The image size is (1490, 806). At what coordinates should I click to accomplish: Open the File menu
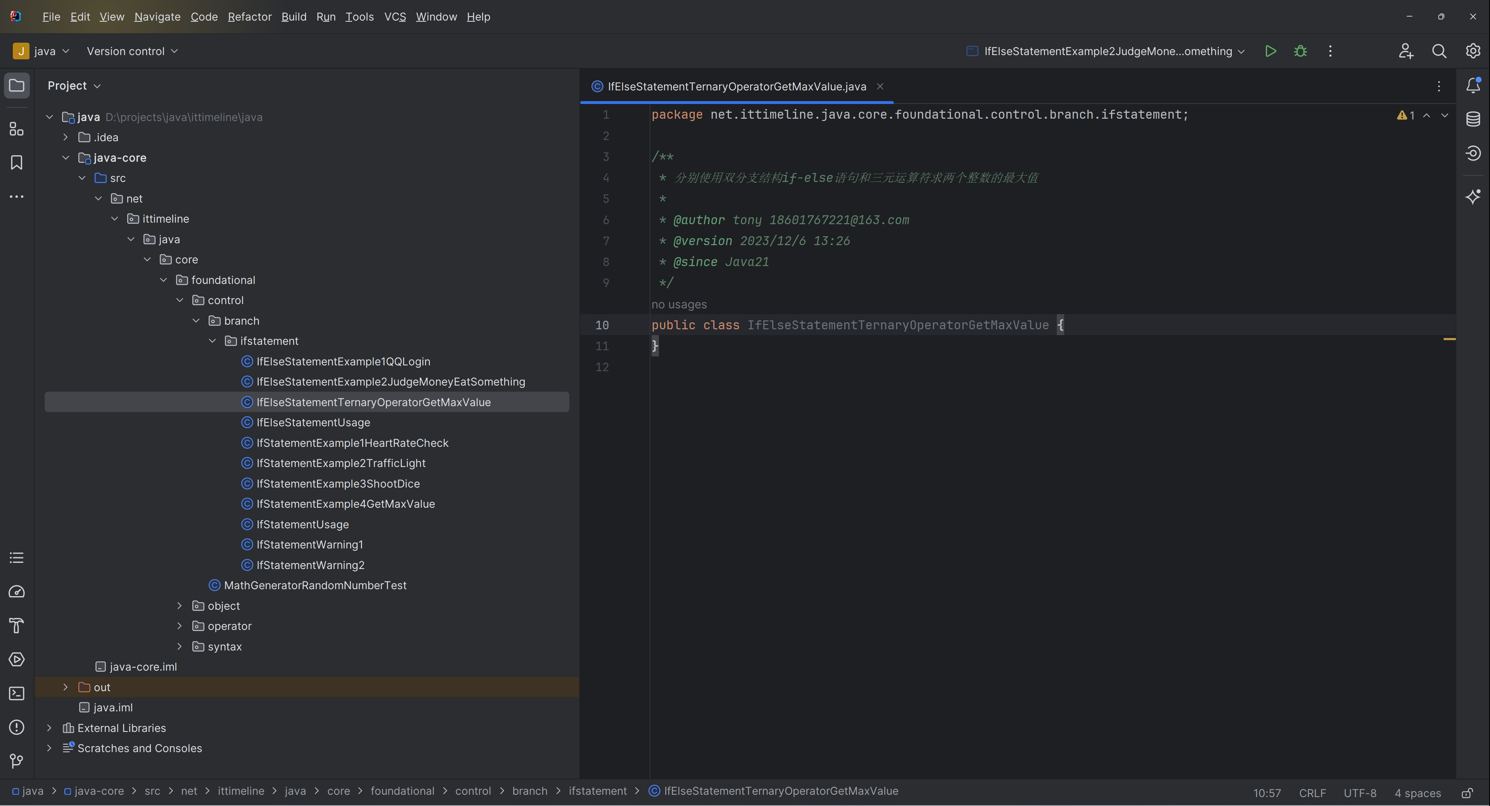pyautogui.click(x=52, y=17)
